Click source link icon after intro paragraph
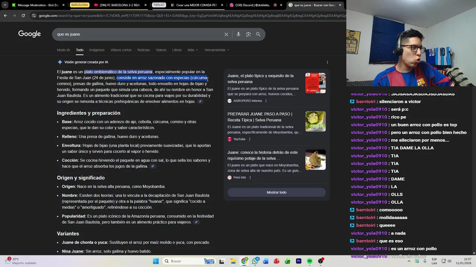Screen dimensions: 476x267 point(200,102)
